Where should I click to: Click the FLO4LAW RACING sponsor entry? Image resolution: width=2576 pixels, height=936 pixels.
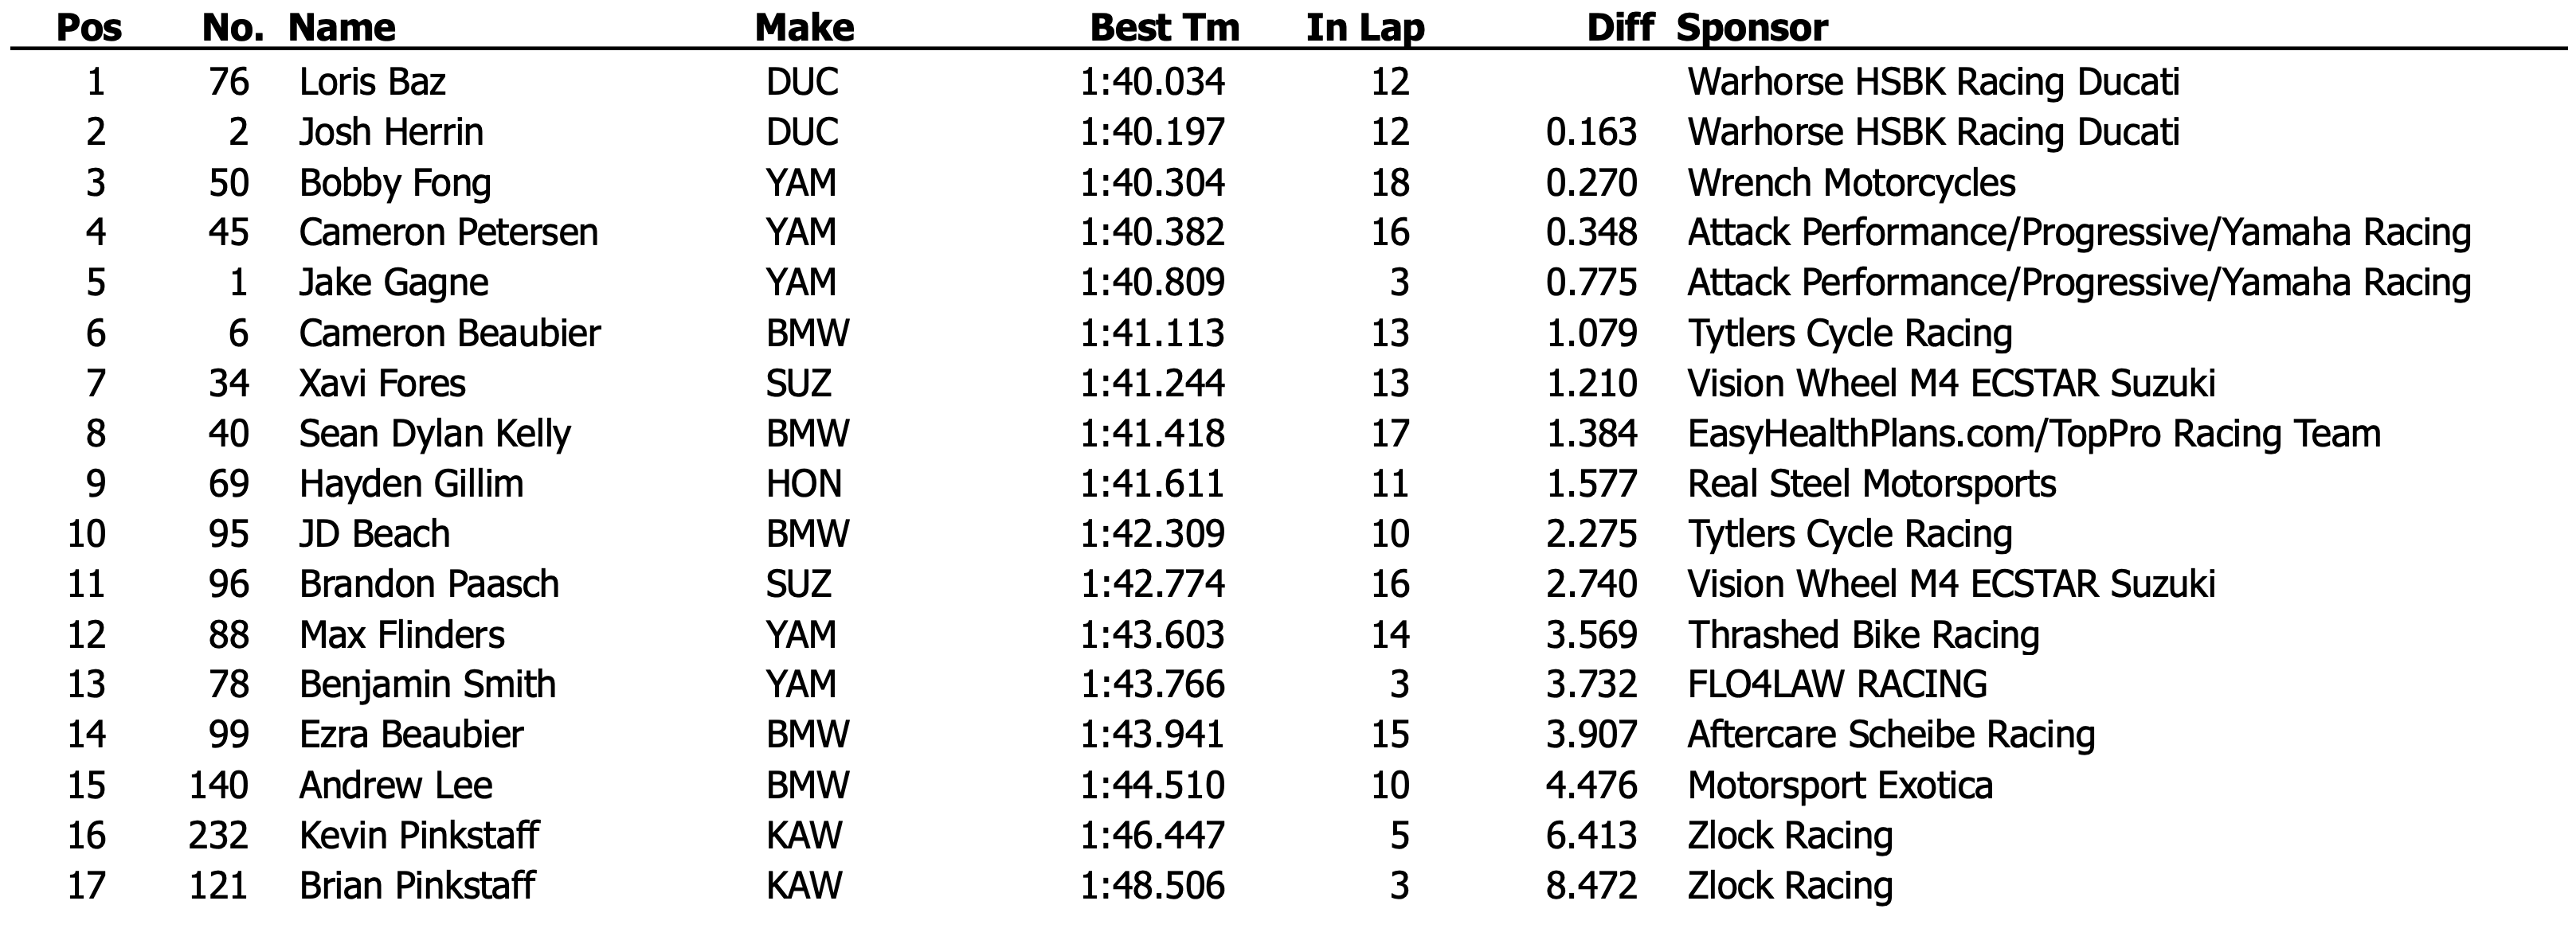(x=1837, y=684)
